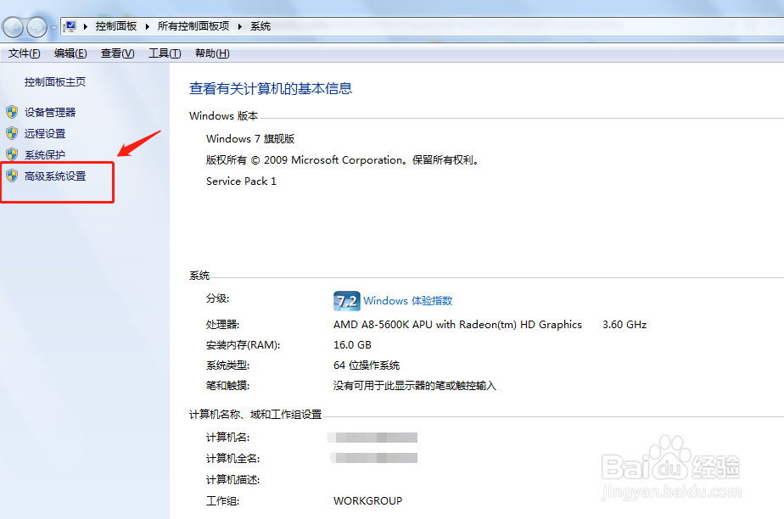Click the 分级: label
Viewport: 784px width, 519px height.
click(x=217, y=299)
